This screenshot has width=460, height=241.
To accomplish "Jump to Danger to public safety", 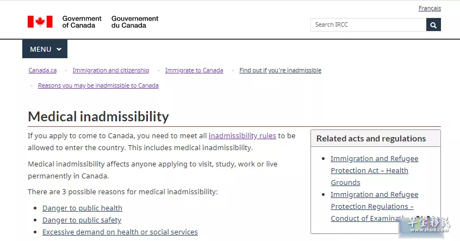I will 82,220.
